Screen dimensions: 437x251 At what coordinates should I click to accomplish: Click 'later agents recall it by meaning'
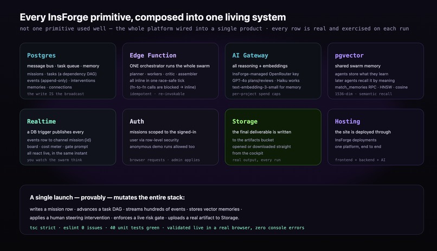tap(365, 81)
